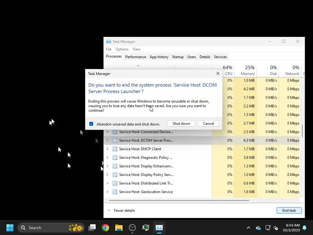Select the Processes tab

click(114, 57)
